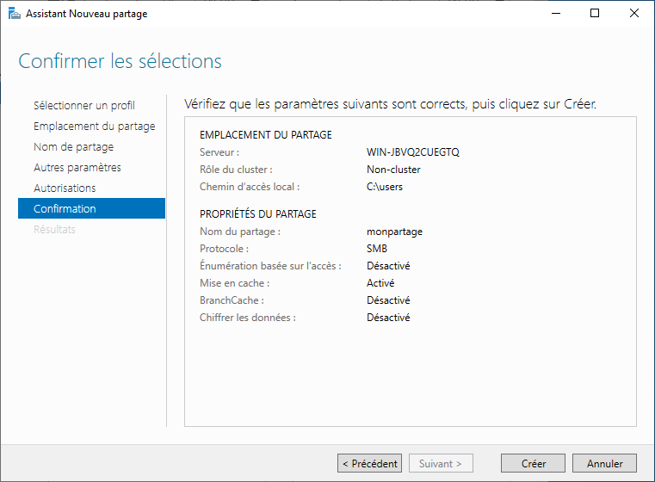Minimize the Assistant Nouveau partage window
Image resolution: width=655 pixels, height=482 pixels.
555,13
